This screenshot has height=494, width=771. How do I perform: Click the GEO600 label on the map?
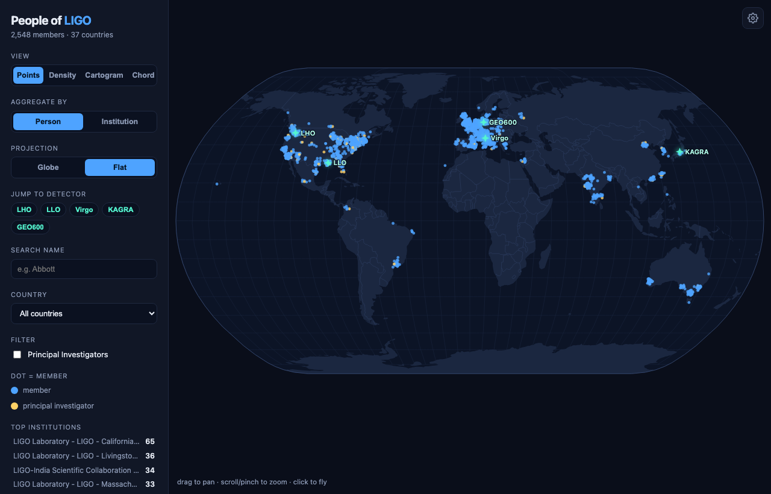pyautogui.click(x=503, y=122)
